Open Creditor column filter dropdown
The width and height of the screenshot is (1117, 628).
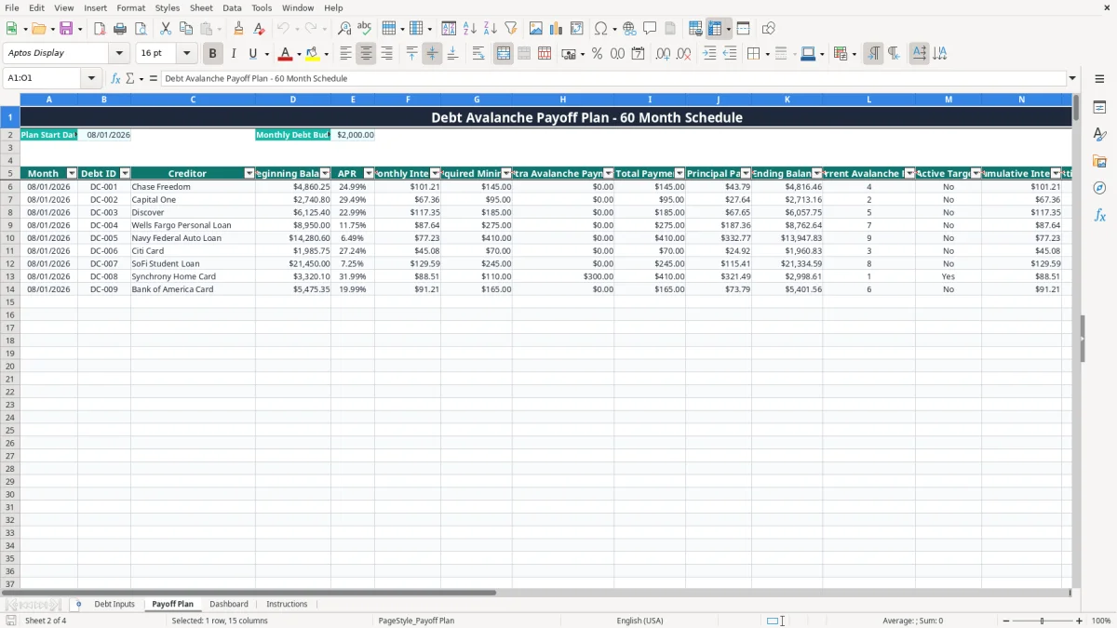click(249, 174)
